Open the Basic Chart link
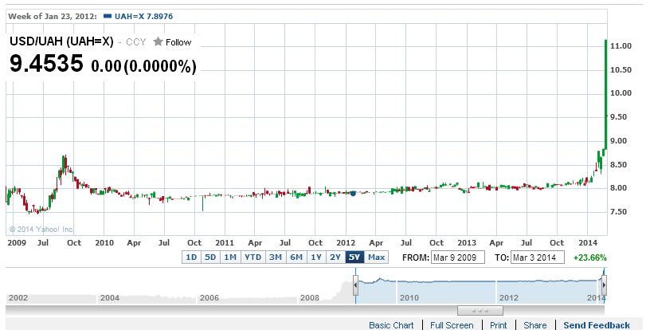The height and width of the screenshot is (330, 650). point(391,325)
